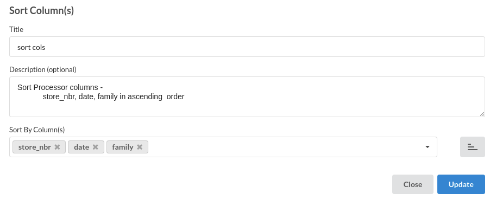The width and height of the screenshot is (490, 212).
Task: Click the Description text area resize handle
Action: point(482,114)
